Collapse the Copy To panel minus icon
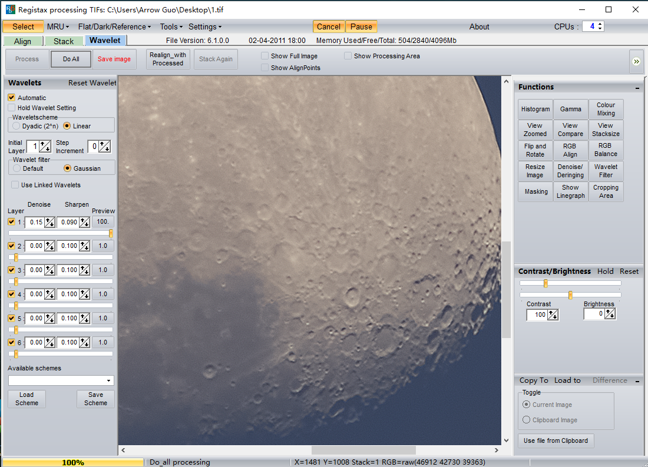 [637, 381]
